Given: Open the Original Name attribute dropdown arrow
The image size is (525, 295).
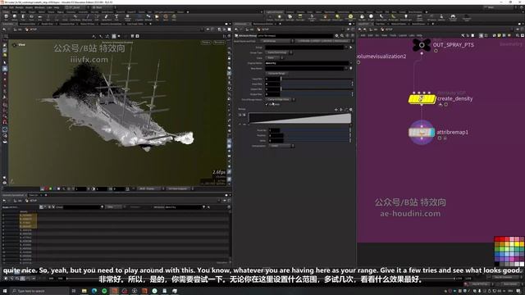Looking at the screenshot, I should [x=351, y=63].
